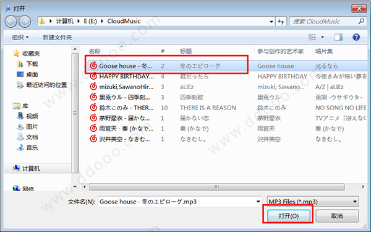371x232 pixels.
Task: Toggle the preview pane icon
Action: click(x=338, y=37)
